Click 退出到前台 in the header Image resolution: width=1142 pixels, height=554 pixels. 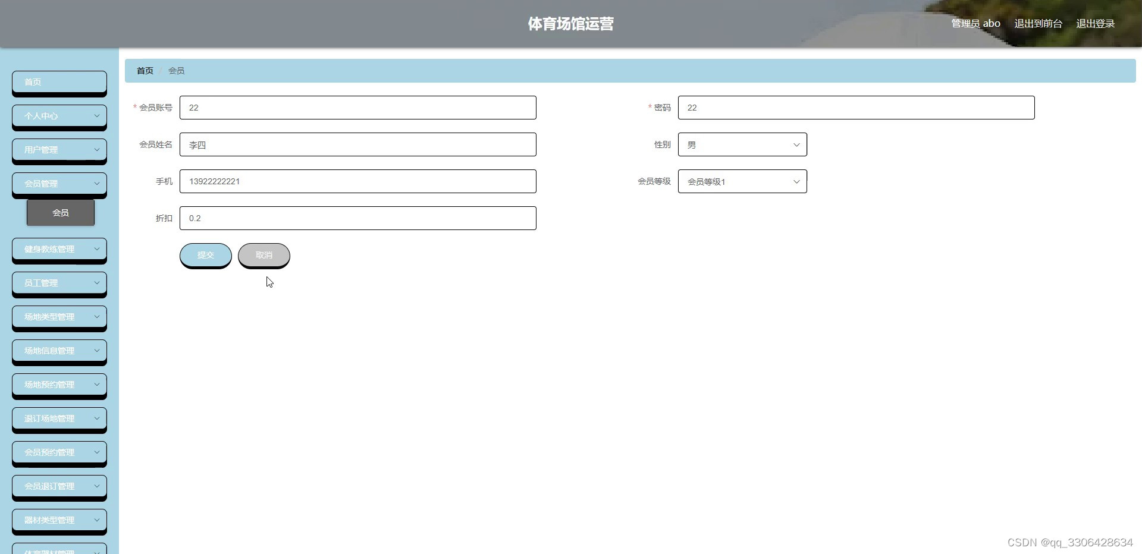(x=1038, y=24)
